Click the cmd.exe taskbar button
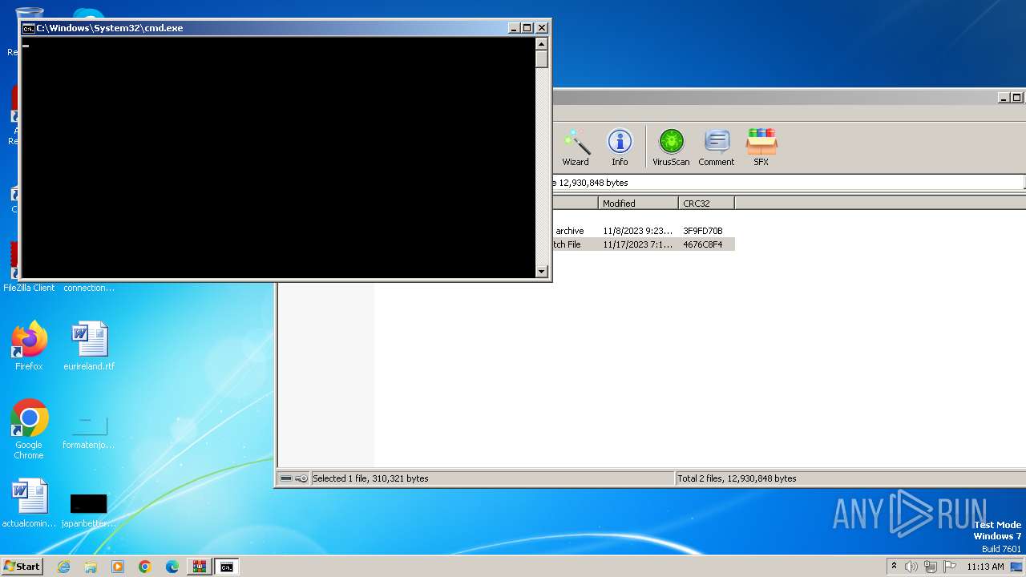The height and width of the screenshot is (577, 1026). [227, 567]
